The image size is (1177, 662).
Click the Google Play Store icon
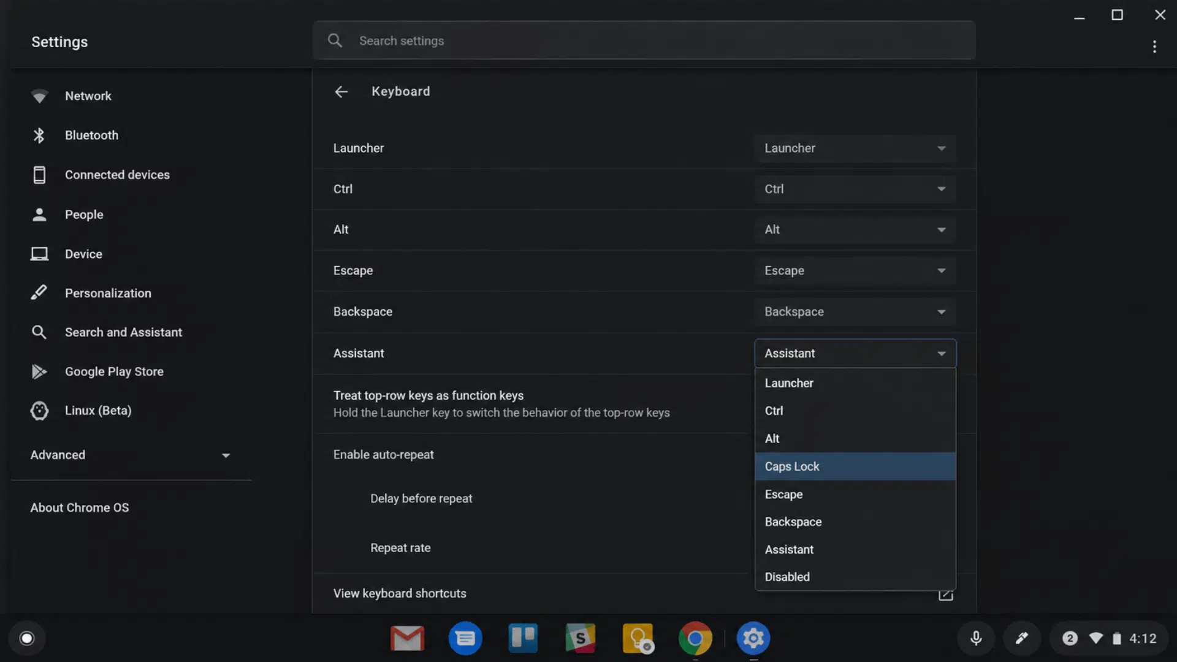(x=39, y=371)
